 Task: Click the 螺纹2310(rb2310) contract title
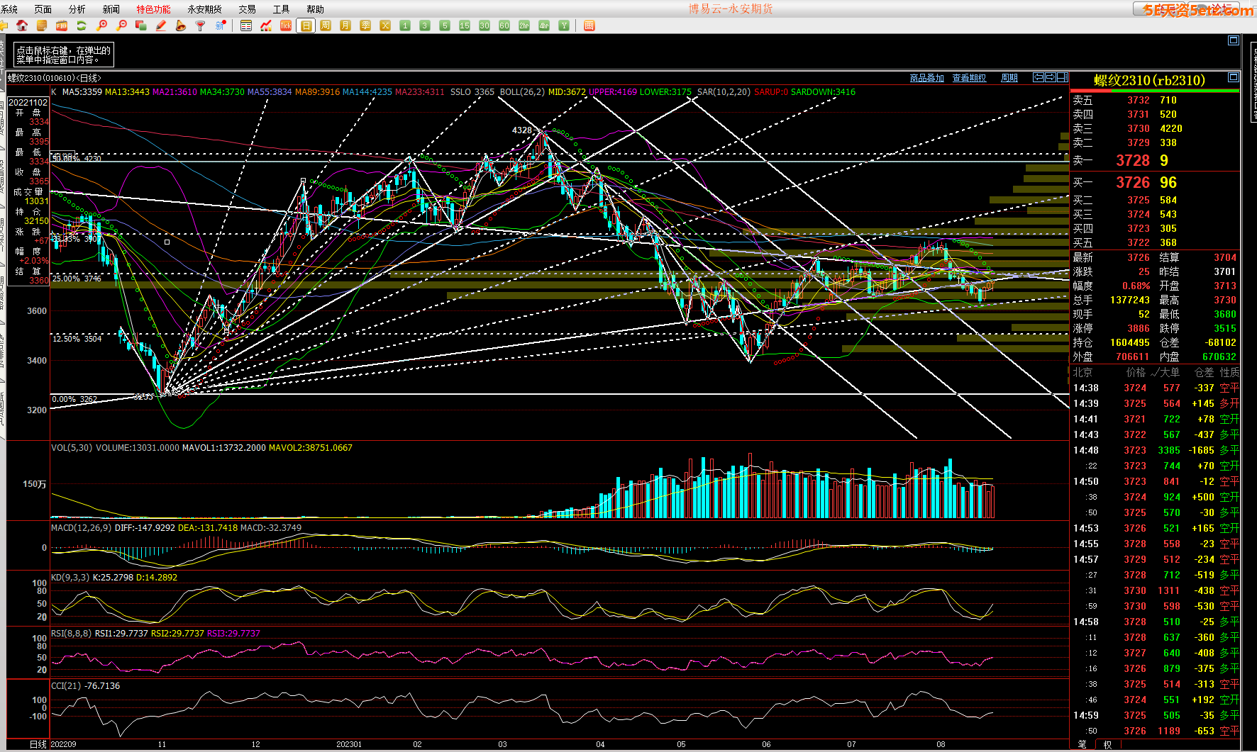[x=1149, y=80]
